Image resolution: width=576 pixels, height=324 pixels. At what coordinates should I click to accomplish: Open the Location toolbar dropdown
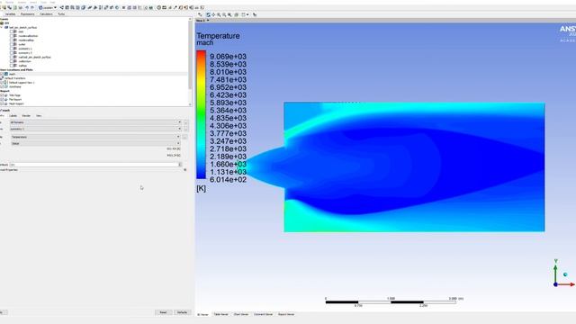coord(55,8)
